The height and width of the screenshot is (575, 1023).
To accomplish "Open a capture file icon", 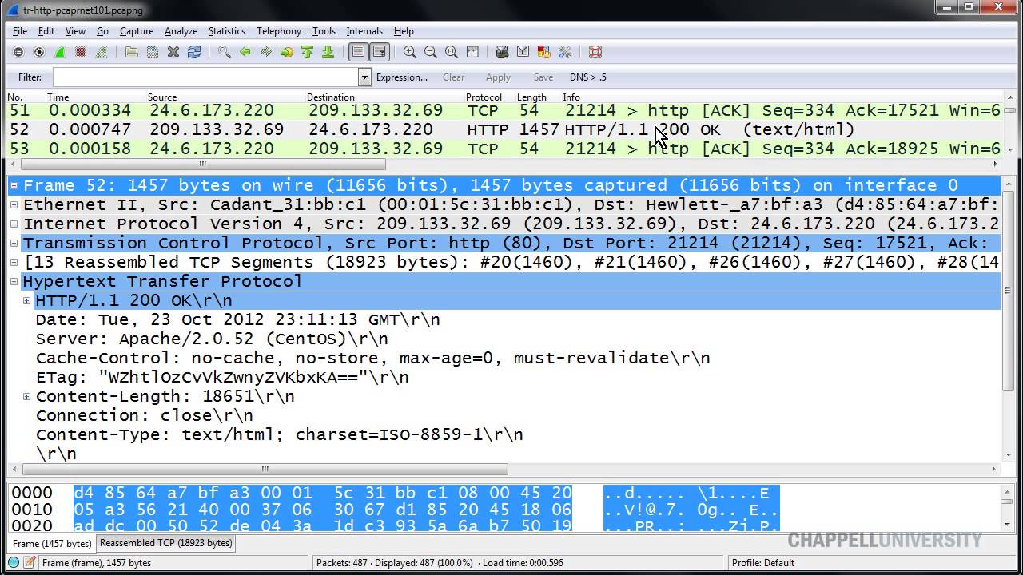I will point(132,52).
